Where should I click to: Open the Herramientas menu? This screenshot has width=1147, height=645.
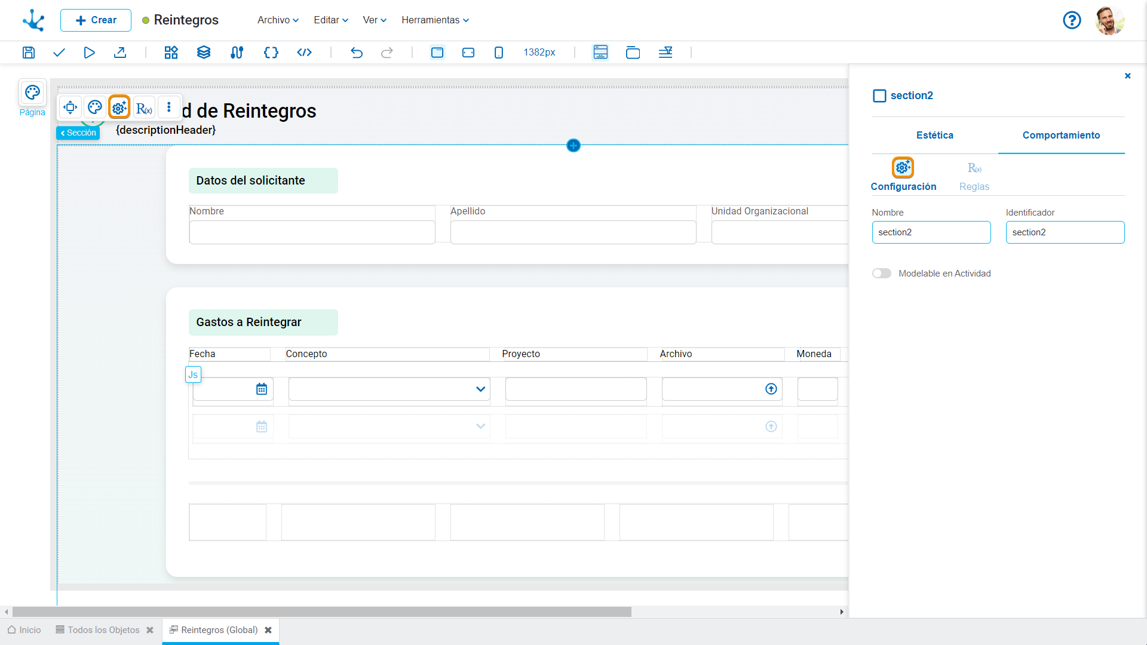tap(435, 20)
